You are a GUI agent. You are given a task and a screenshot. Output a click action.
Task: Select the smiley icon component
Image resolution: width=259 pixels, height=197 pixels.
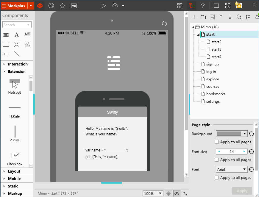pos(16,44)
